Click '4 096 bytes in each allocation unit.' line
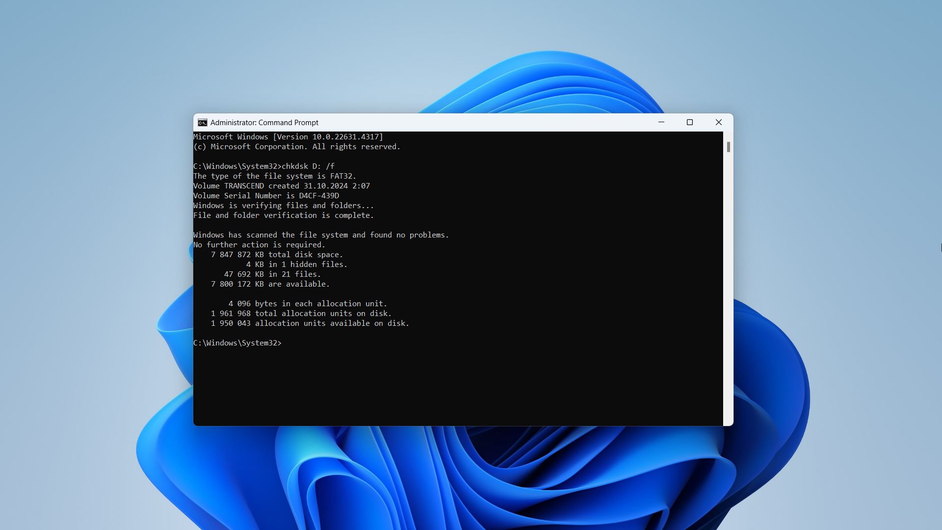 click(308, 304)
